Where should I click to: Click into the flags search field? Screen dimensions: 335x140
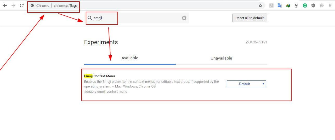[137, 18]
